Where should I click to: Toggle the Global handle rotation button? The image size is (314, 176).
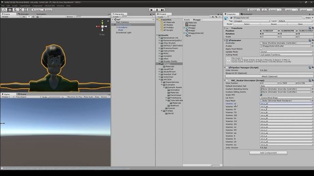click(x=47, y=10)
